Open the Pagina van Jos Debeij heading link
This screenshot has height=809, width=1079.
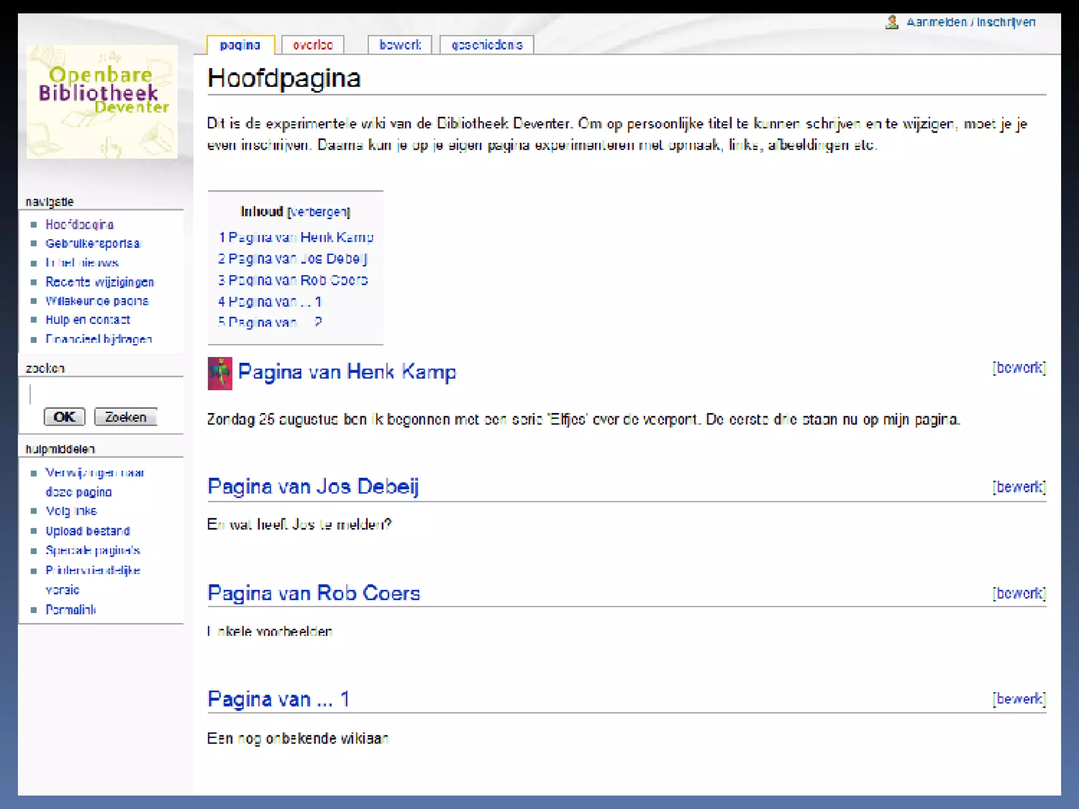313,486
